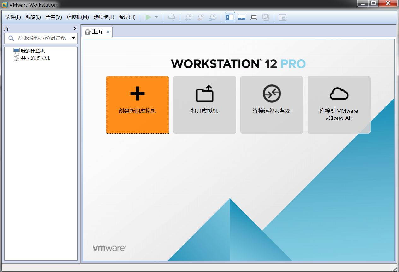Click the VMware vCloud Air cloud icon
This screenshot has height=272, width=399.
[339, 94]
